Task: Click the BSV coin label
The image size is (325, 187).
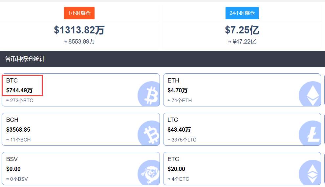Action: (x=12, y=159)
